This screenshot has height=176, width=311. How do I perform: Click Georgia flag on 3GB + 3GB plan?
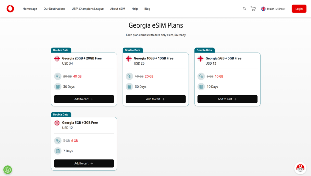57,123
